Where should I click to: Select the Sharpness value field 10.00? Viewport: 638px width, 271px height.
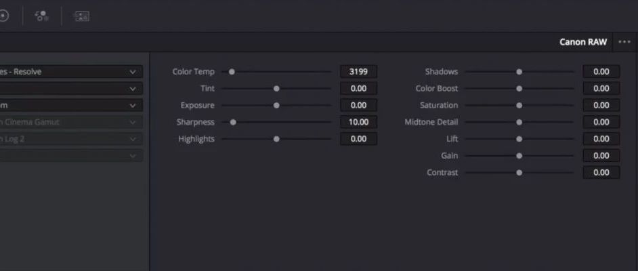tap(358, 122)
